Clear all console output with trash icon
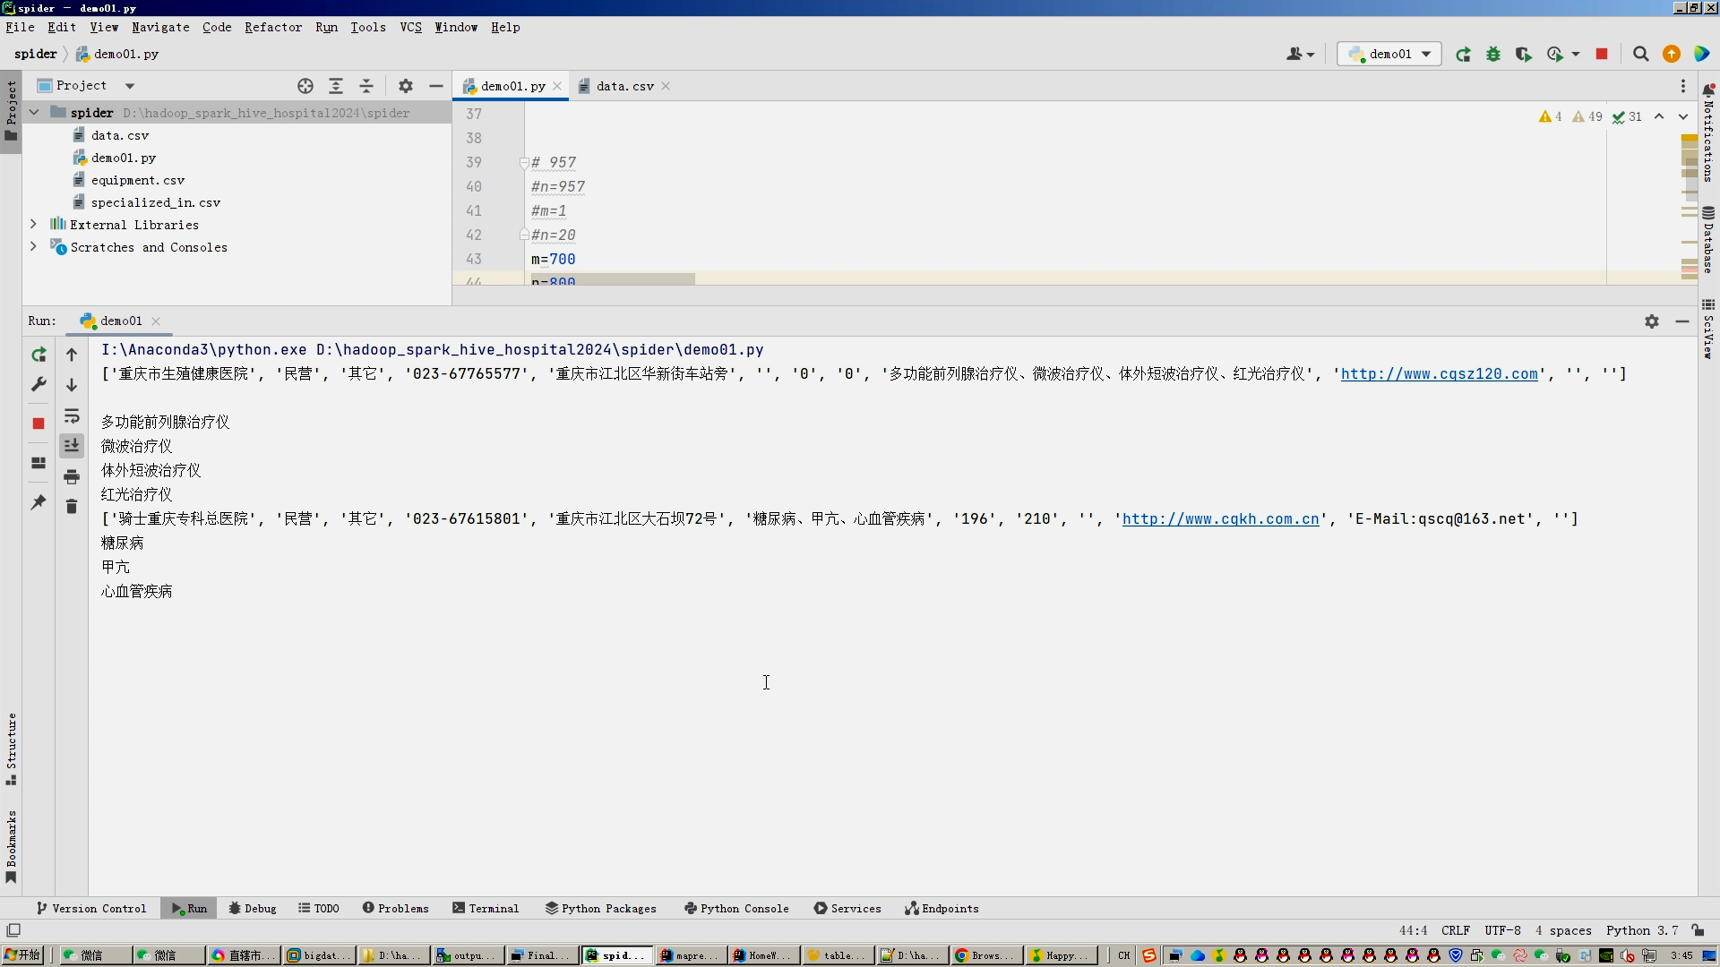The image size is (1720, 967). [x=72, y=507]
